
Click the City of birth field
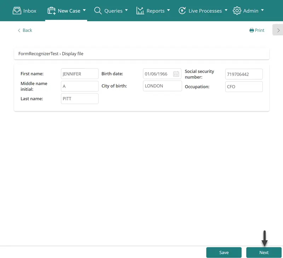pyautogui.click(x=162, y=86)
